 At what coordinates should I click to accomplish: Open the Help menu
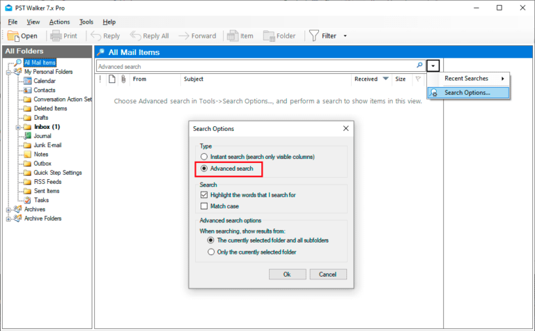[109, 22]
